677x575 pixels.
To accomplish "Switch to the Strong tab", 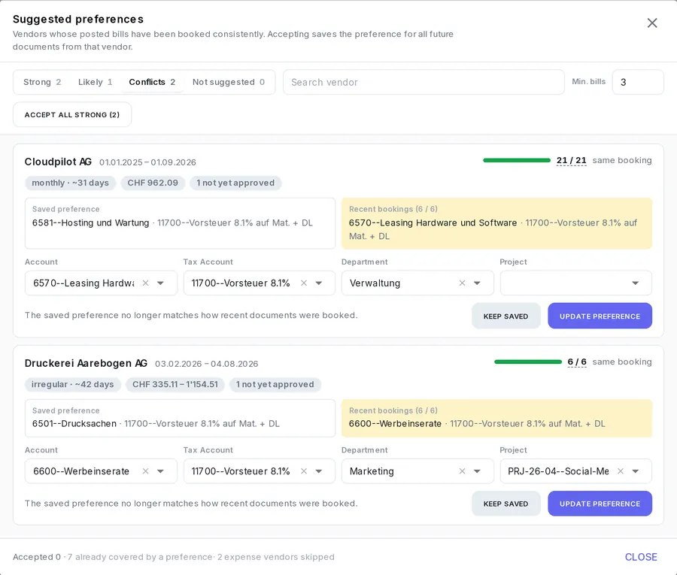I will click(x=42, y=82).
